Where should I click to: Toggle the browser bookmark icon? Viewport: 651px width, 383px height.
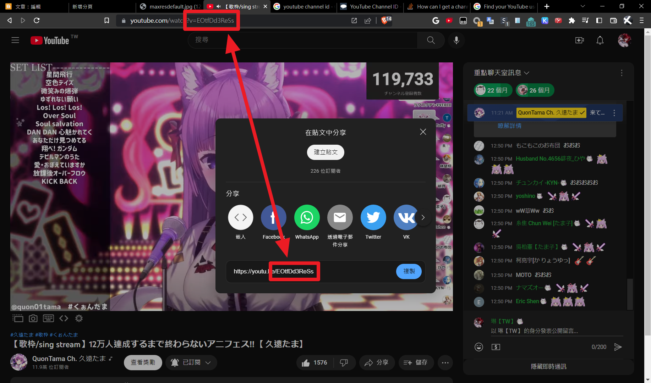[106, 21]
